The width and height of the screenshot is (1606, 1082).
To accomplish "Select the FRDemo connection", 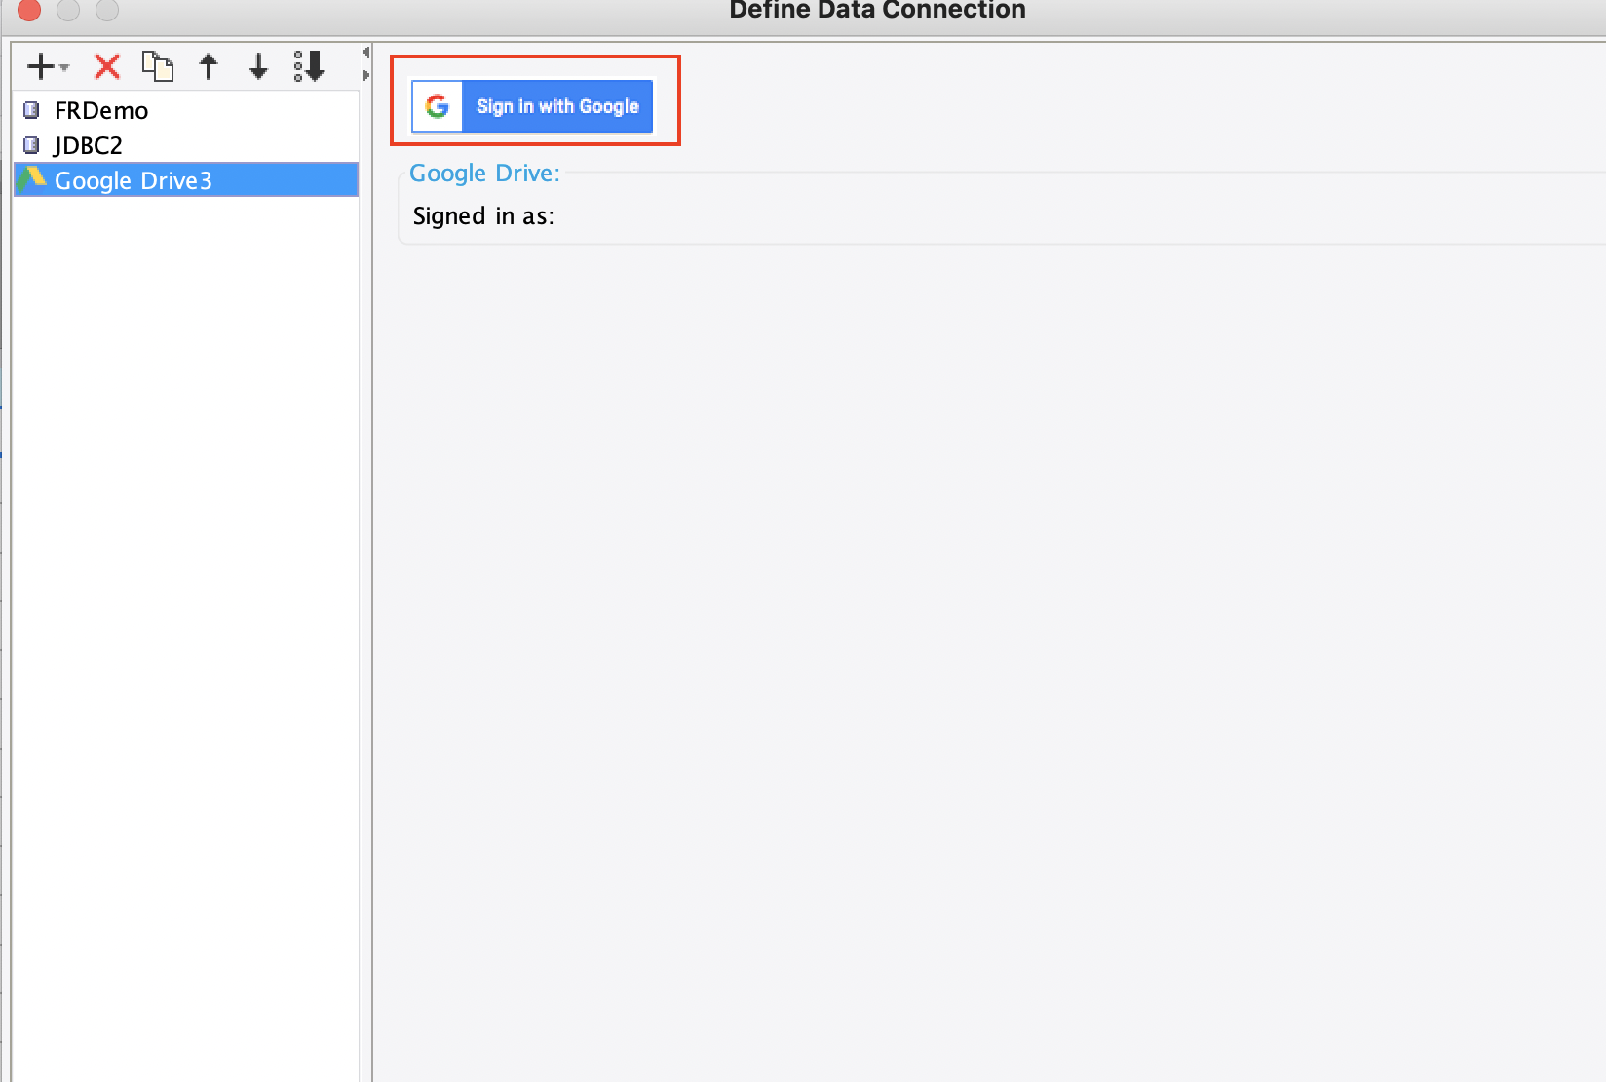I will [100, 109].
